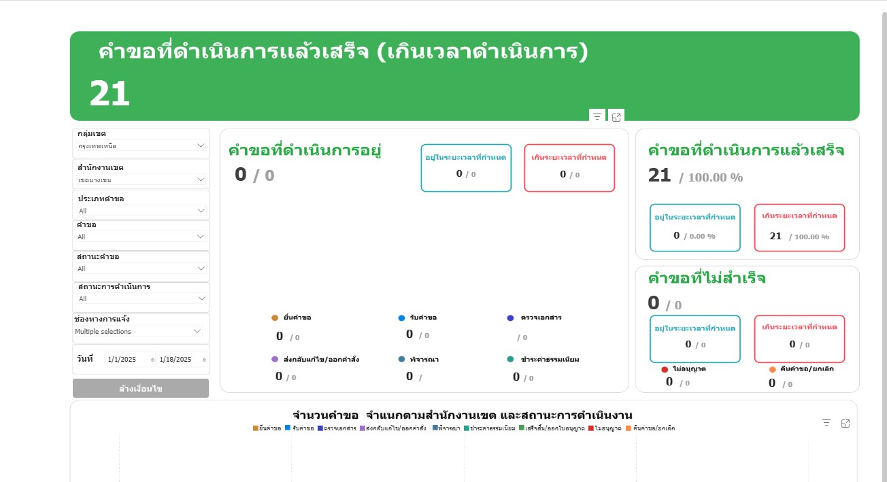887x482 pixels.
Task: Click completed red box showing 21 / 100.00 %
Action: coord(799,228)
